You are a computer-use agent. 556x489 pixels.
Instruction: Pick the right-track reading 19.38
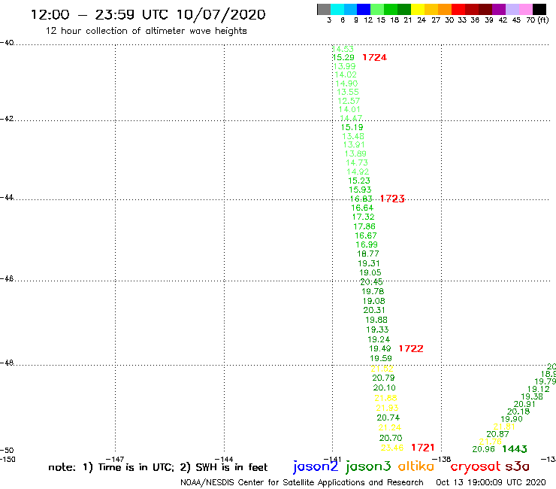pos(532,396)
